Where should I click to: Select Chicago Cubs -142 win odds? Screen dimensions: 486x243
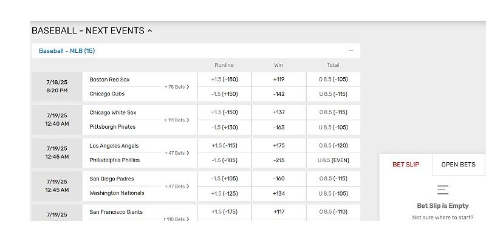tap(279, 94)
